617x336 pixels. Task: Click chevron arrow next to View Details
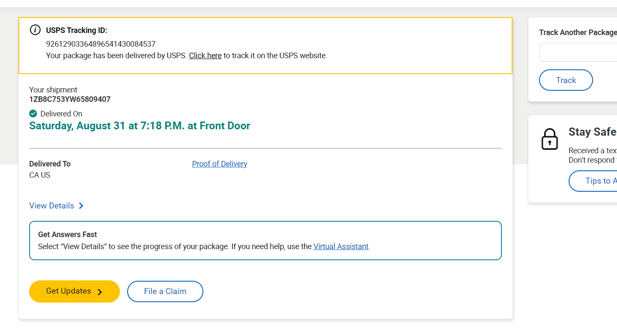click(x=81, y=206)
